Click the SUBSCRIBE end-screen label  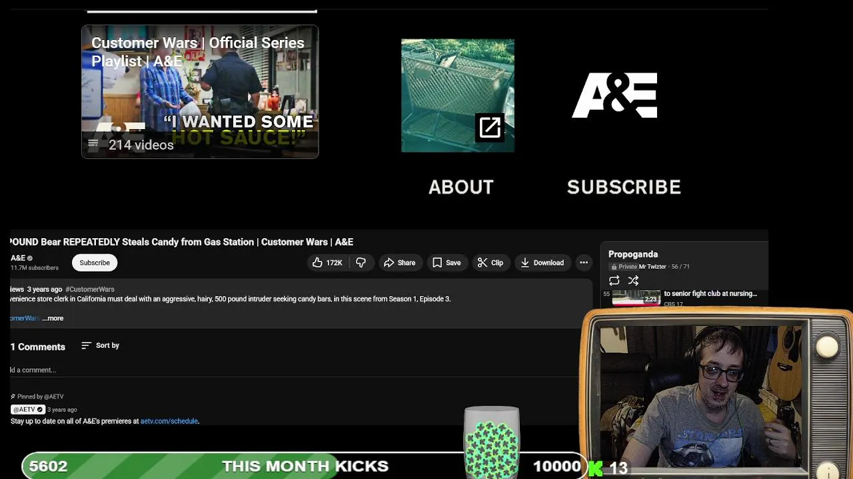(x=624, y=187)
